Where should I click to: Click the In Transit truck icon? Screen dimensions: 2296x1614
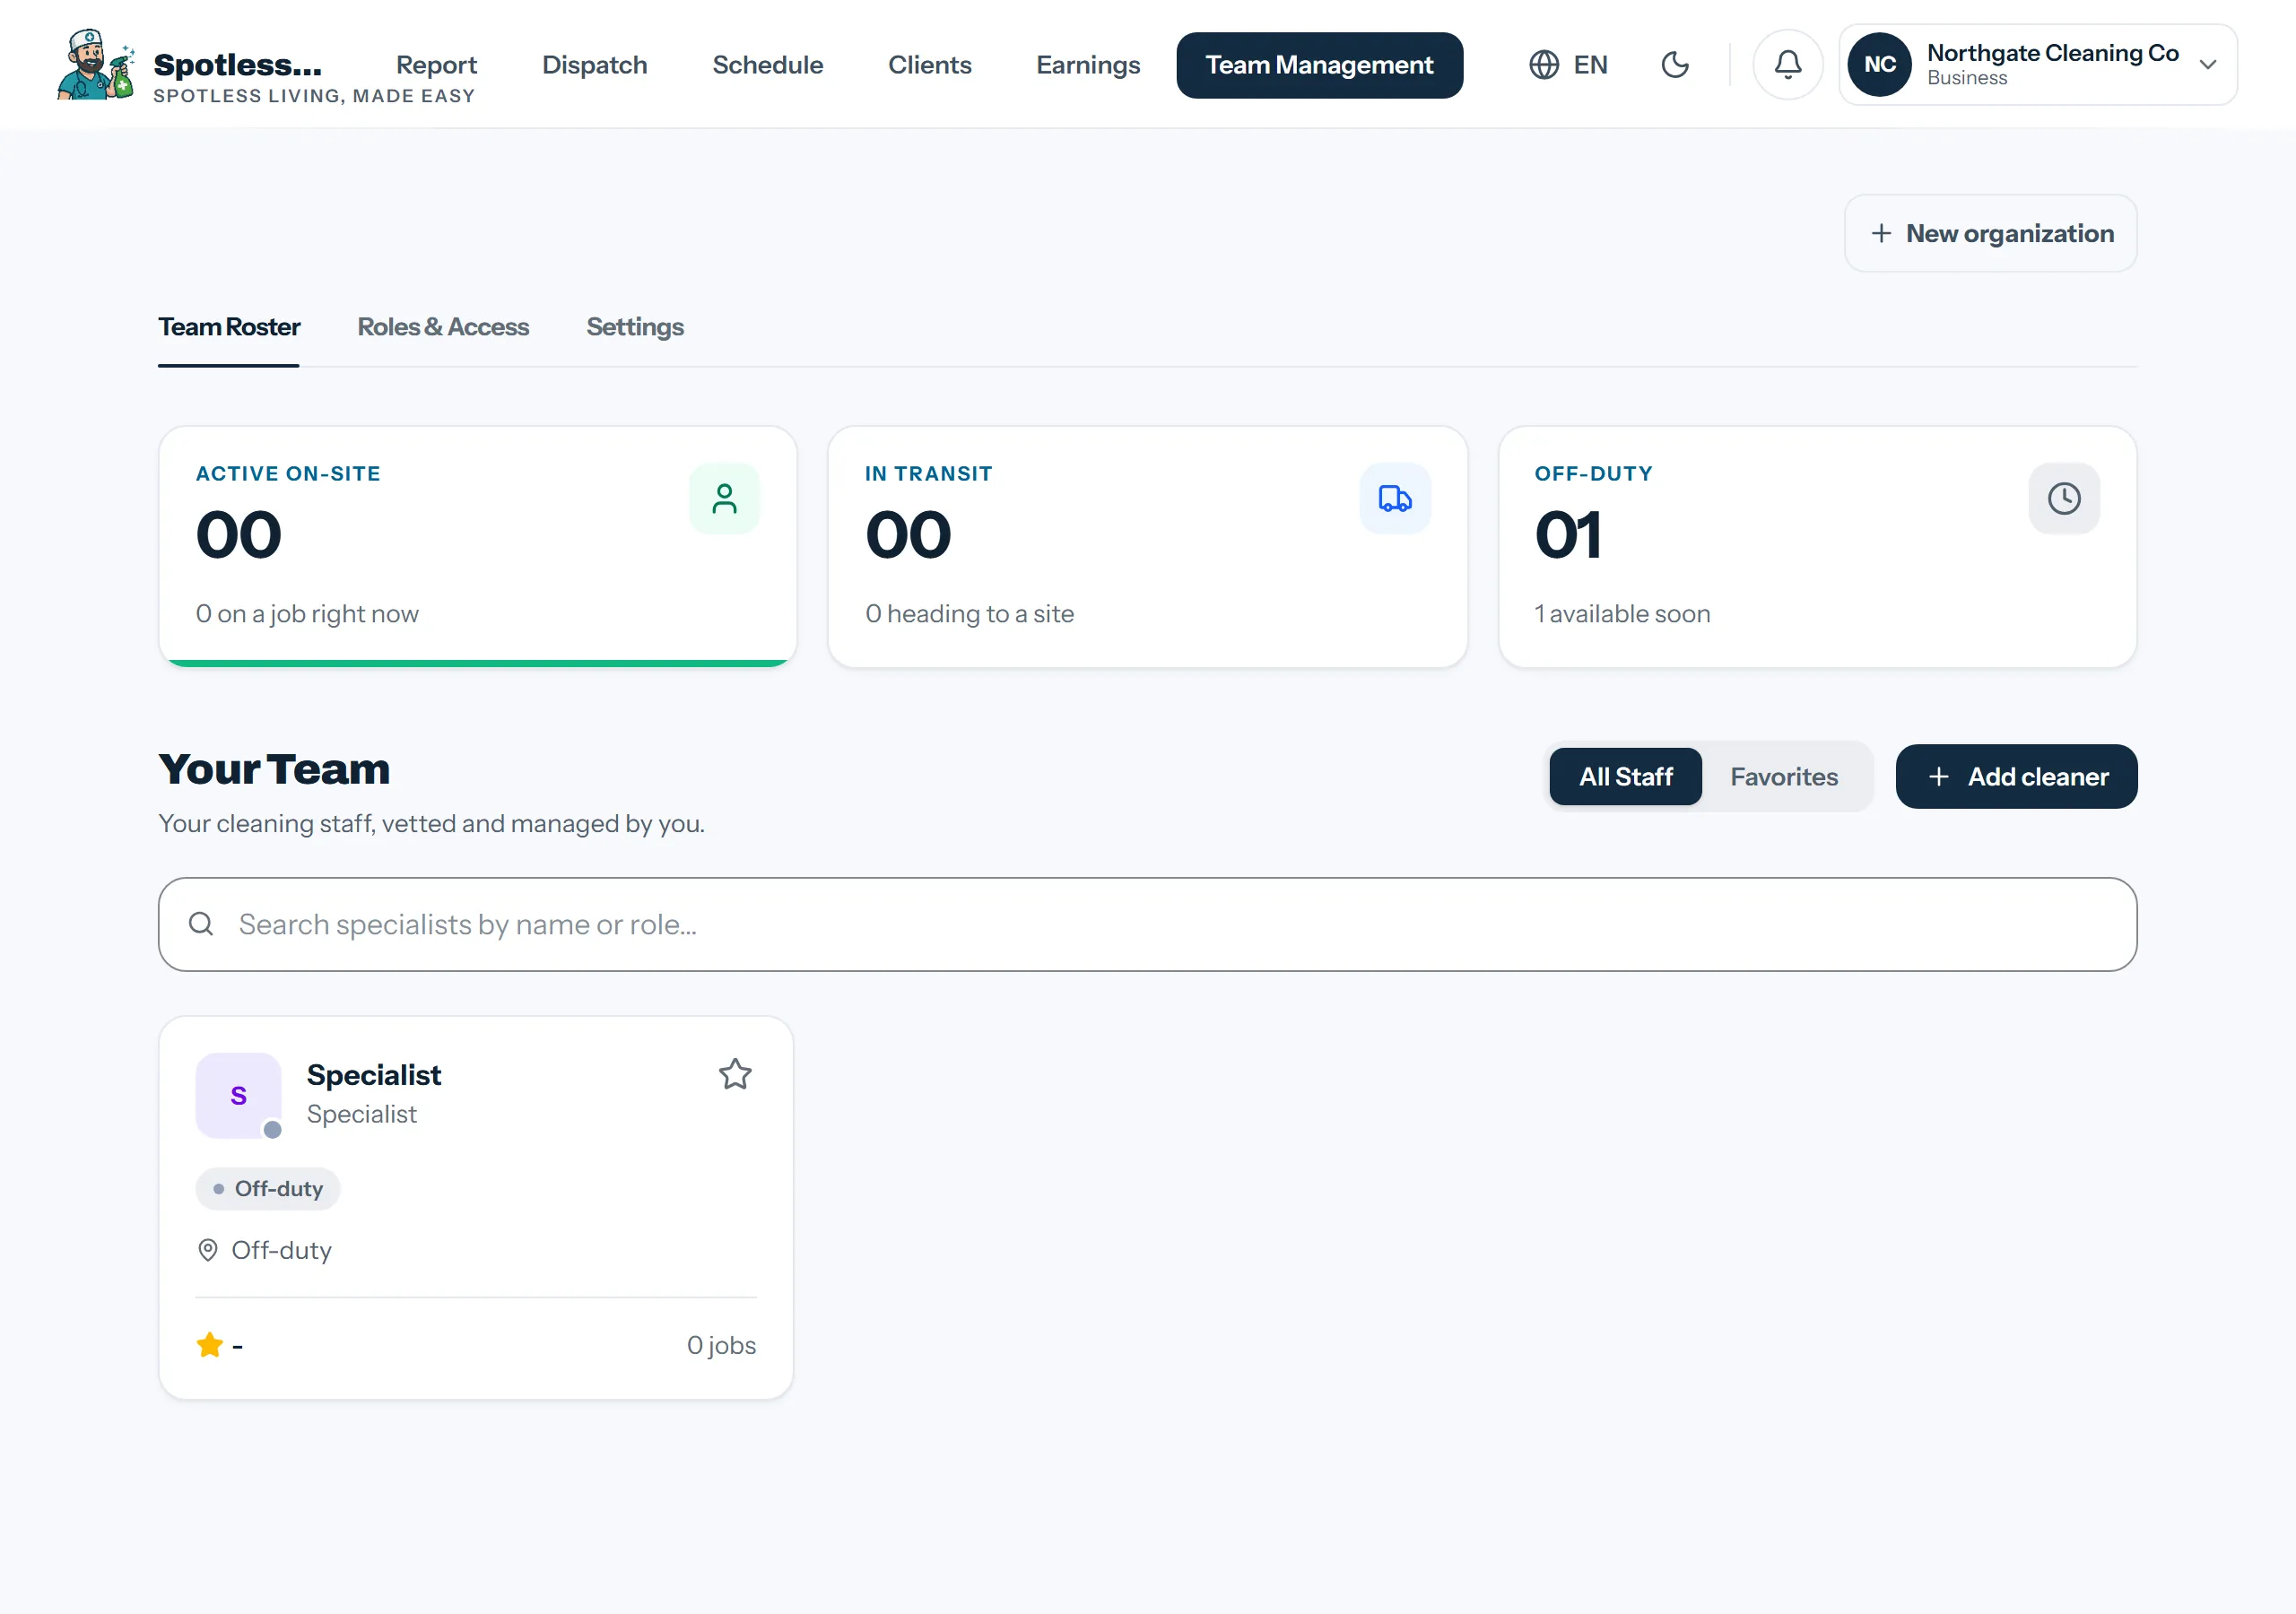(x=1395, y=498)
